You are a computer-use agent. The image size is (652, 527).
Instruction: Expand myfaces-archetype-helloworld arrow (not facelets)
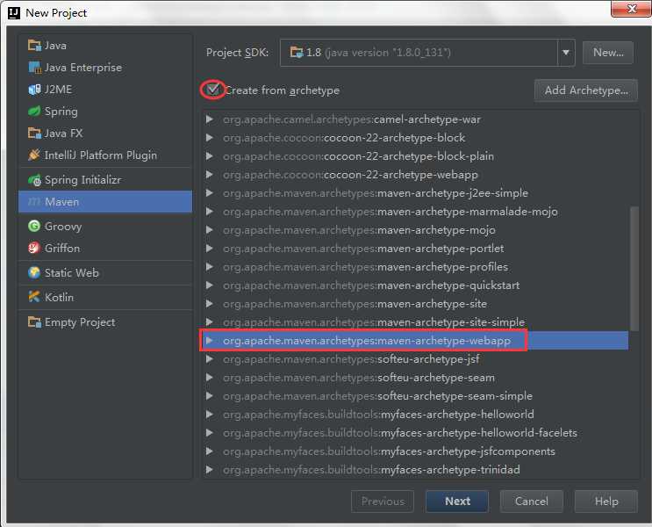tap(210, 415)
